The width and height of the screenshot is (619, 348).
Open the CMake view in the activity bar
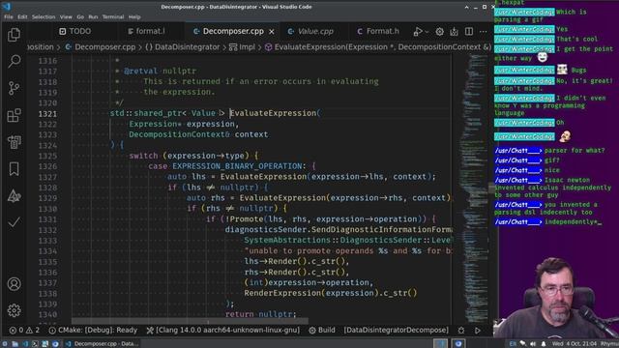[14, 142]
